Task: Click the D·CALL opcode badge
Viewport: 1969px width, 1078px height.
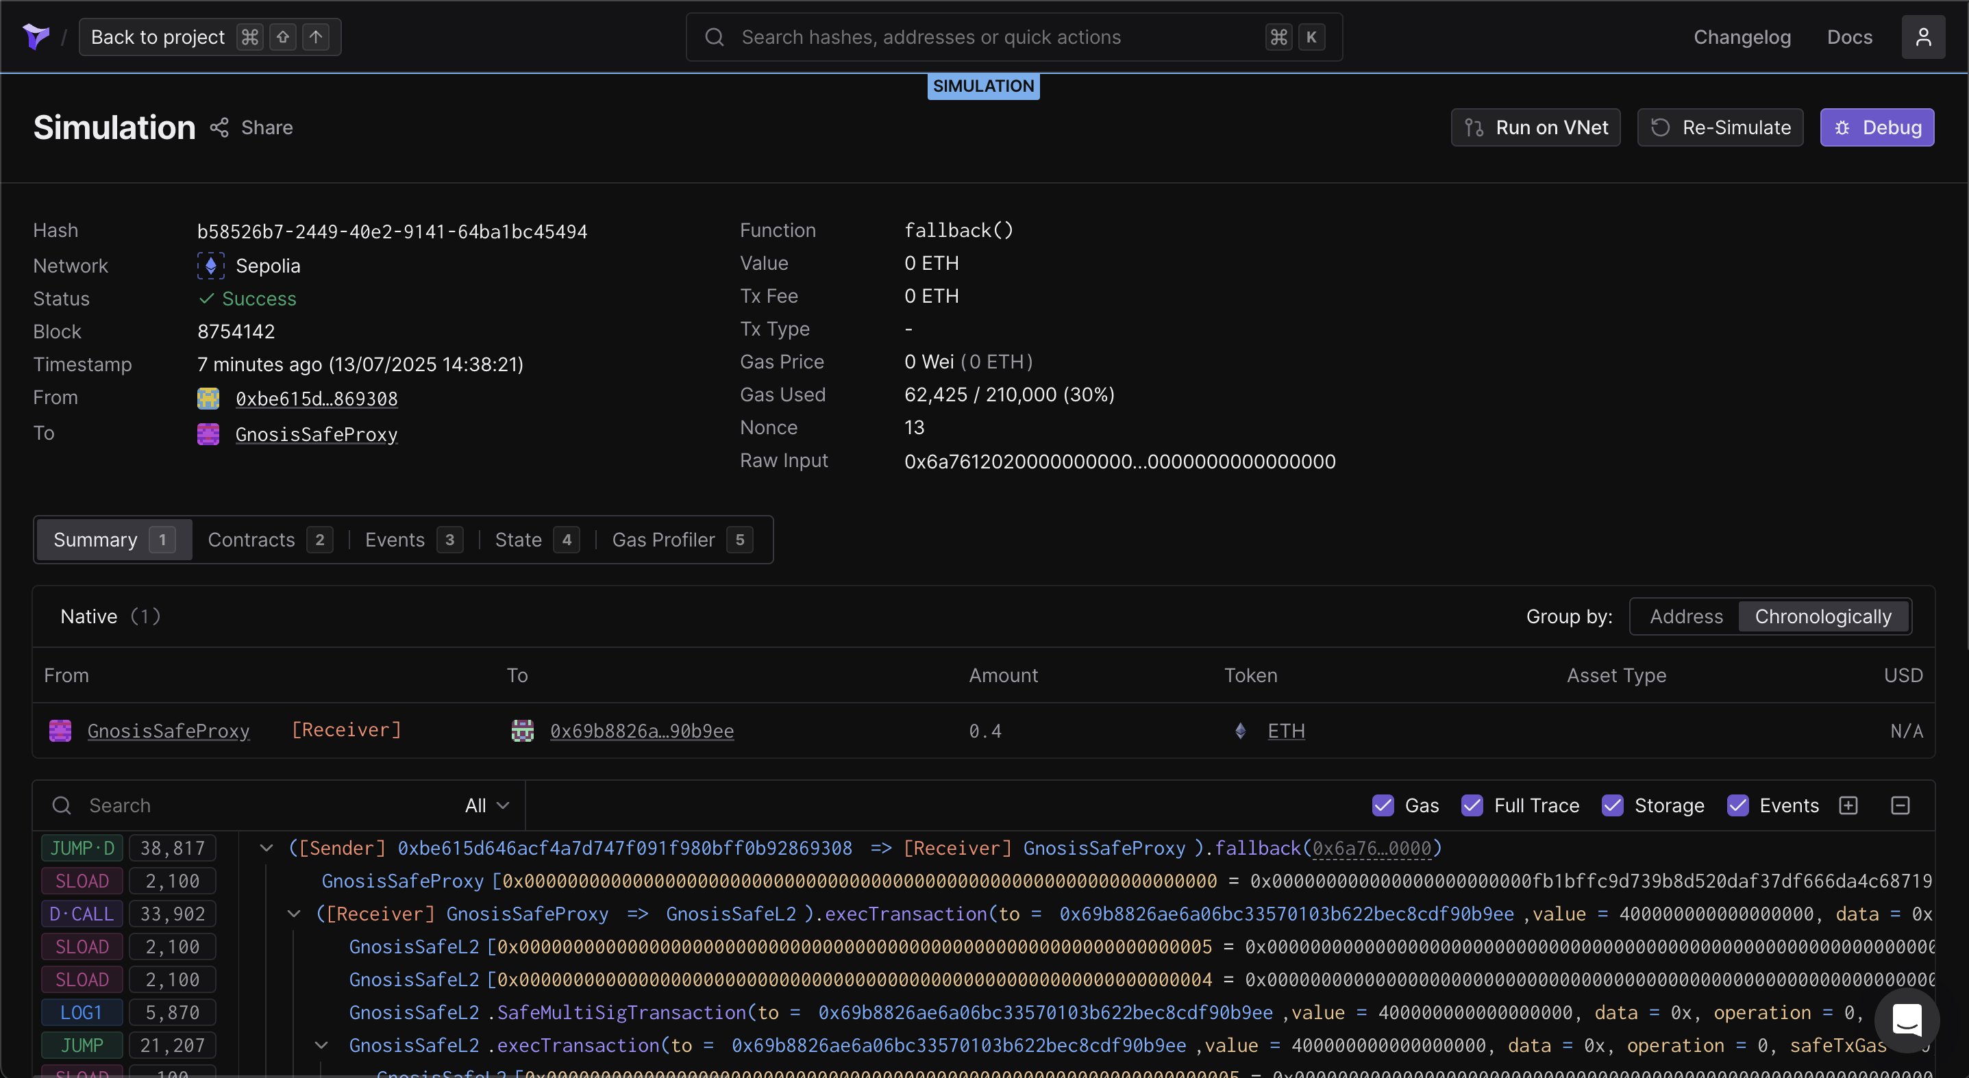Action: pos(82,914)
